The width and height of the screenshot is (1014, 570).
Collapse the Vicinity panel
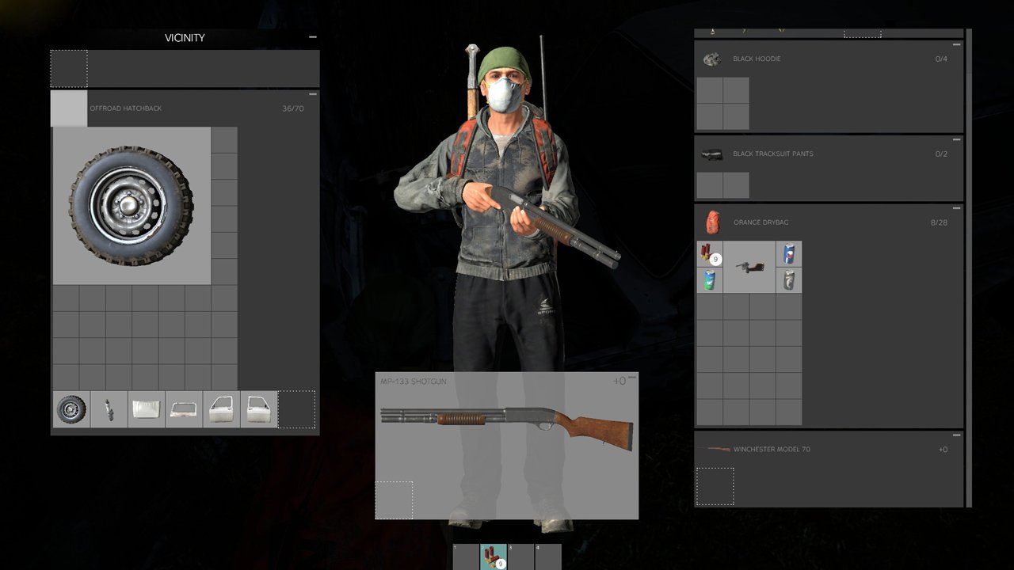[x=313, y=37]
